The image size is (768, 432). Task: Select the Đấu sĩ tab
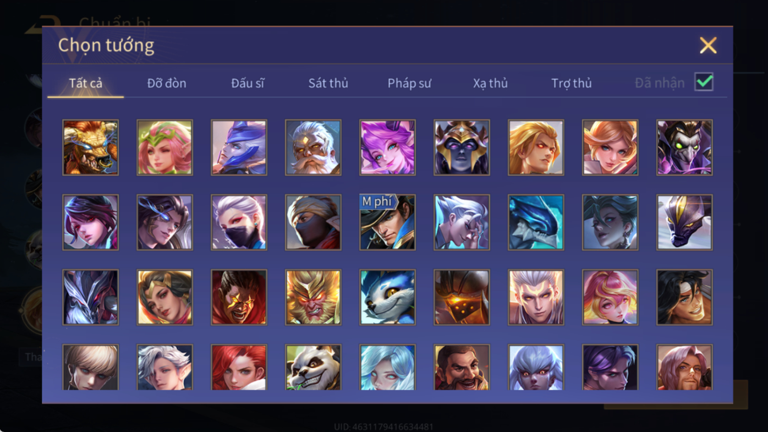tap(248, 83)
